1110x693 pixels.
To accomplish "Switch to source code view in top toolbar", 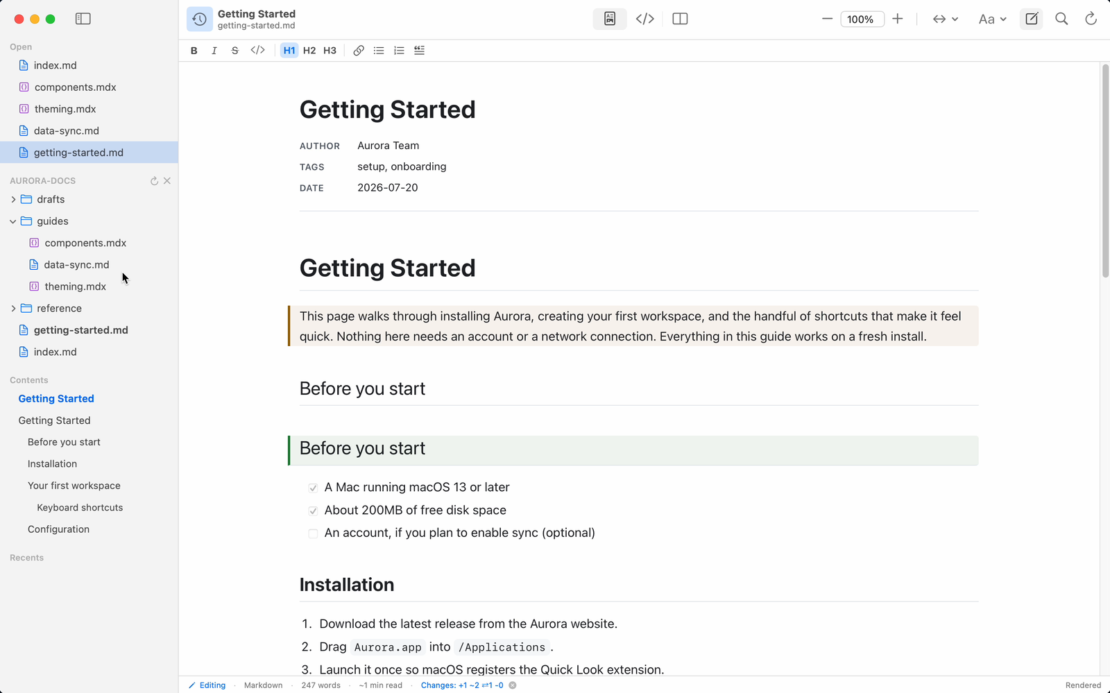I will tap(645, 19).
